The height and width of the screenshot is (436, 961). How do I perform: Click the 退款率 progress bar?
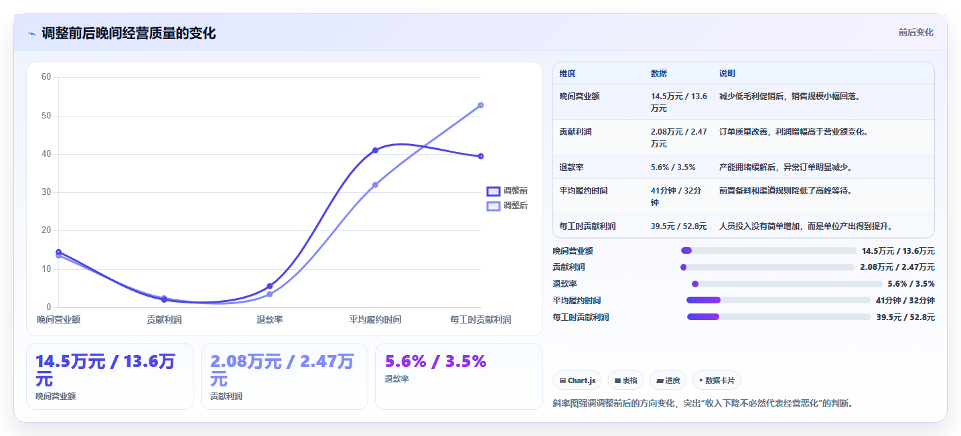pos(787,284)
